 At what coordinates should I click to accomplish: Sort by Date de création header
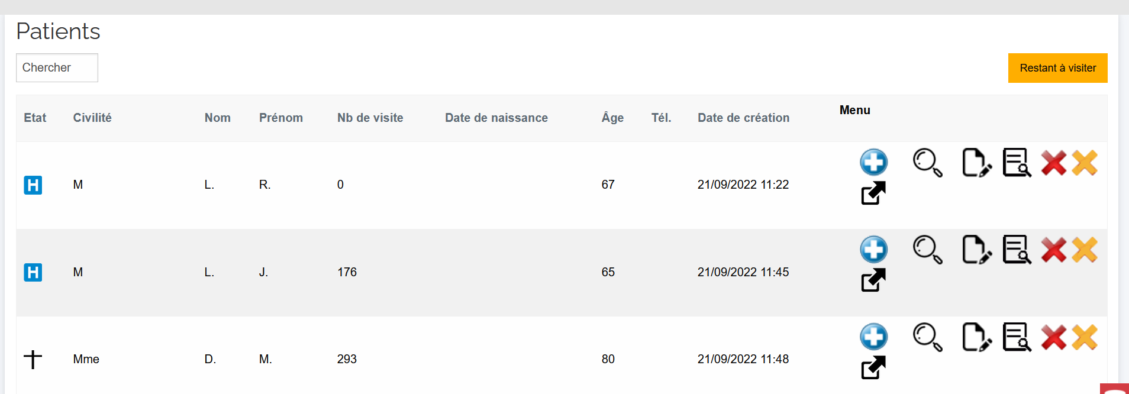(x=743, y=118)
